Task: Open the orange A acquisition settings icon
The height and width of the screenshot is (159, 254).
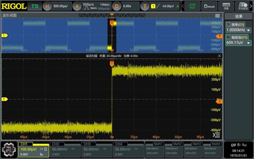Action: [x=77, y=6]
